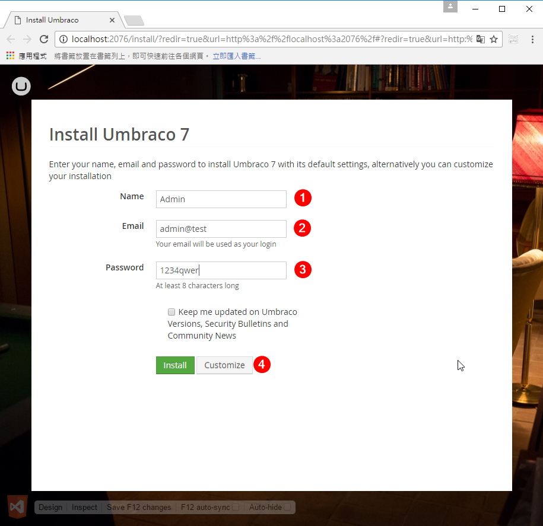Reload the page with the refresh icon
Viewport: 543px width, 526px height.
pos(44,39)
